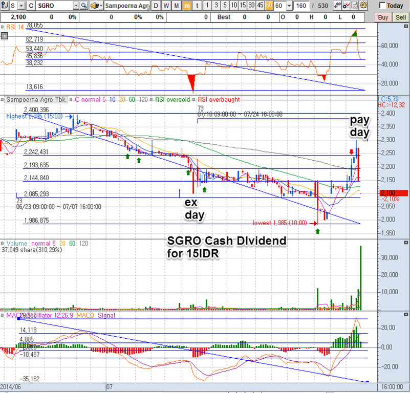Open chart settings gear icon
Screen dimensions: 410x393
[363, 5]
